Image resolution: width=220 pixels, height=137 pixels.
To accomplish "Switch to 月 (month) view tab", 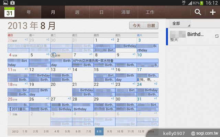I will (53, 12).
